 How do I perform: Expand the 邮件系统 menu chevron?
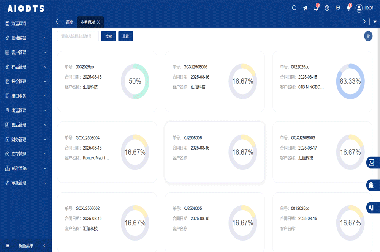click(x=45, y=168)
